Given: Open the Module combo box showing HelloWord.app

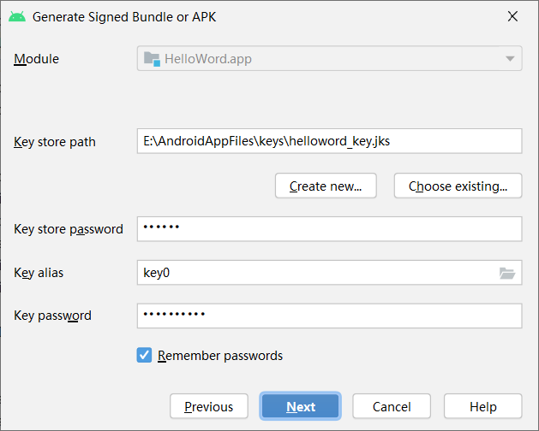Looking at the screenshot, I should pyautogui.click(x=329, y=59).
